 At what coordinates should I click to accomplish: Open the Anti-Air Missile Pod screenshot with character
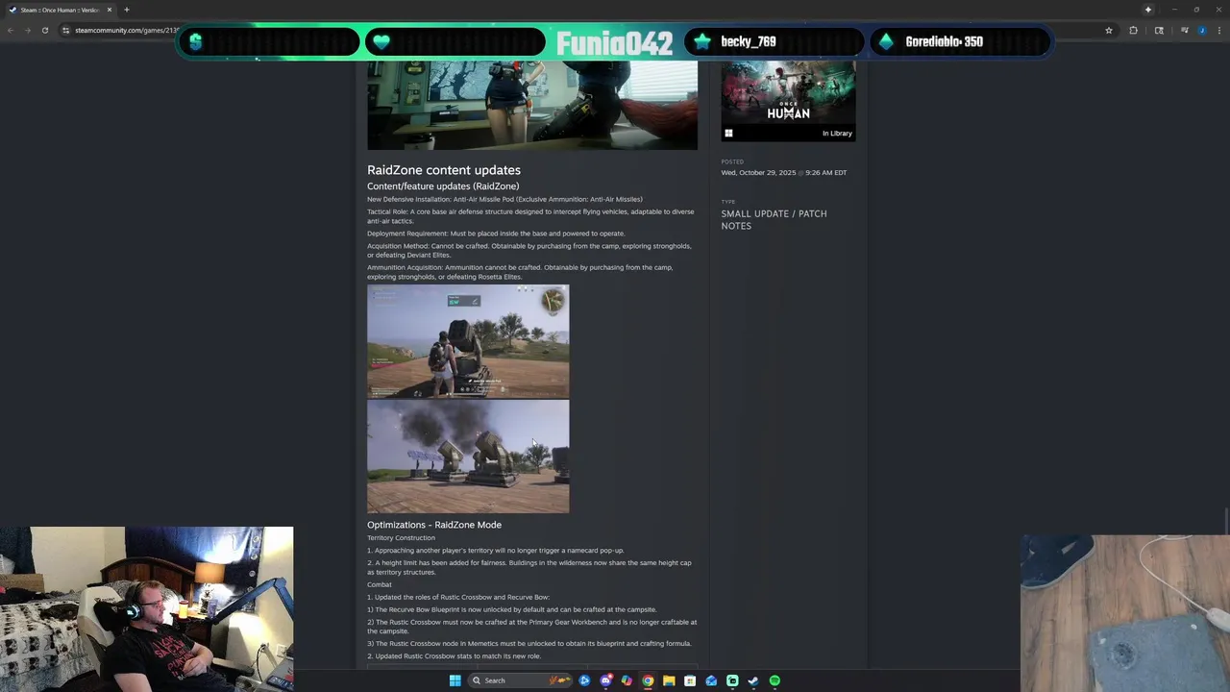click(x=468, y=341)
